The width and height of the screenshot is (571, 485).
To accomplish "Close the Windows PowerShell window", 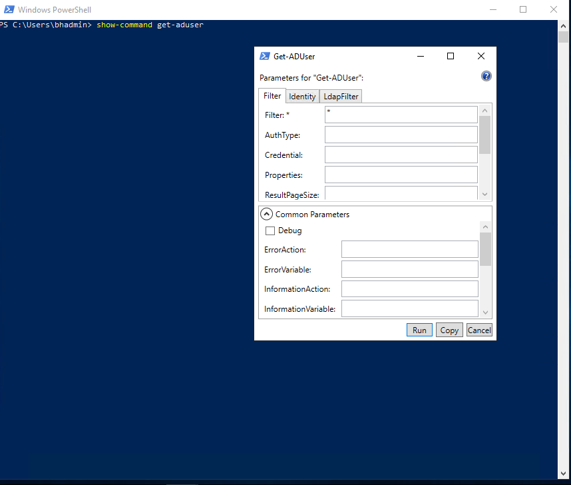I will point(554,9).
